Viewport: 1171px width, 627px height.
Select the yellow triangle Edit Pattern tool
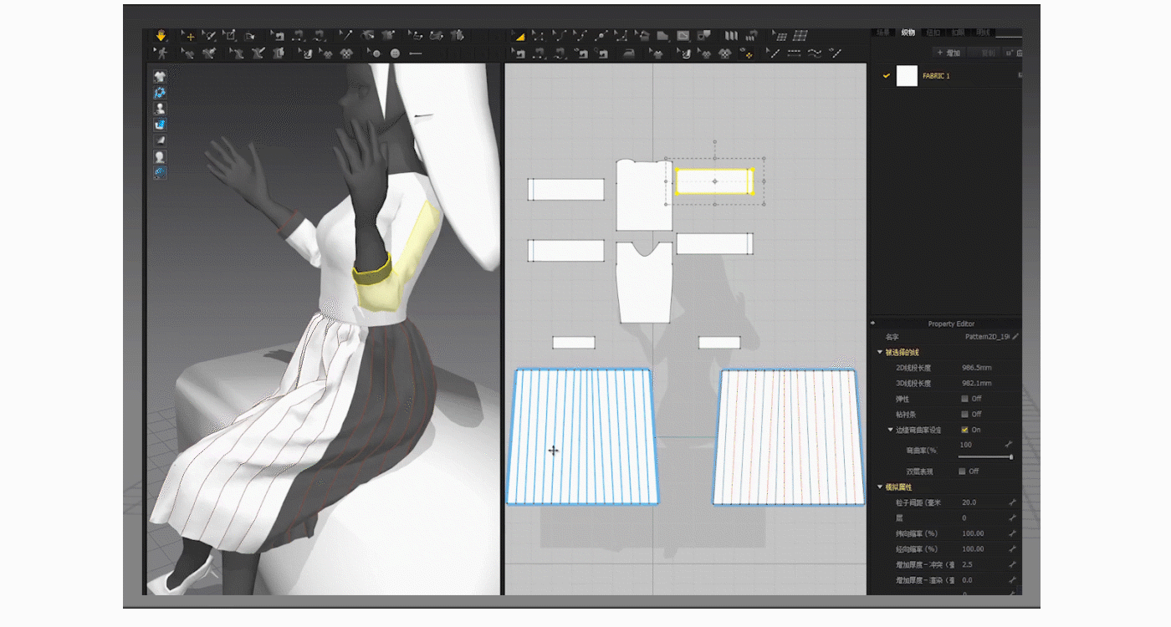click(519, 36)
